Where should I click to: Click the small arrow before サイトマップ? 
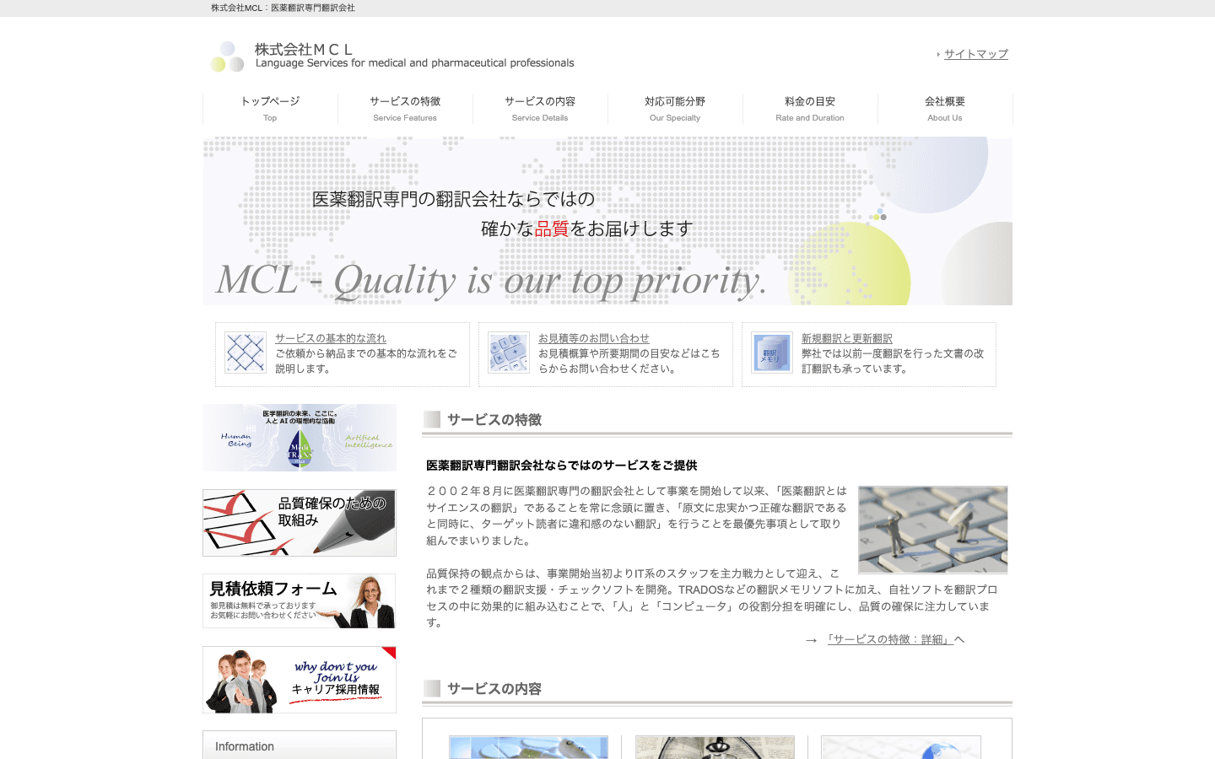coord(938,55)
